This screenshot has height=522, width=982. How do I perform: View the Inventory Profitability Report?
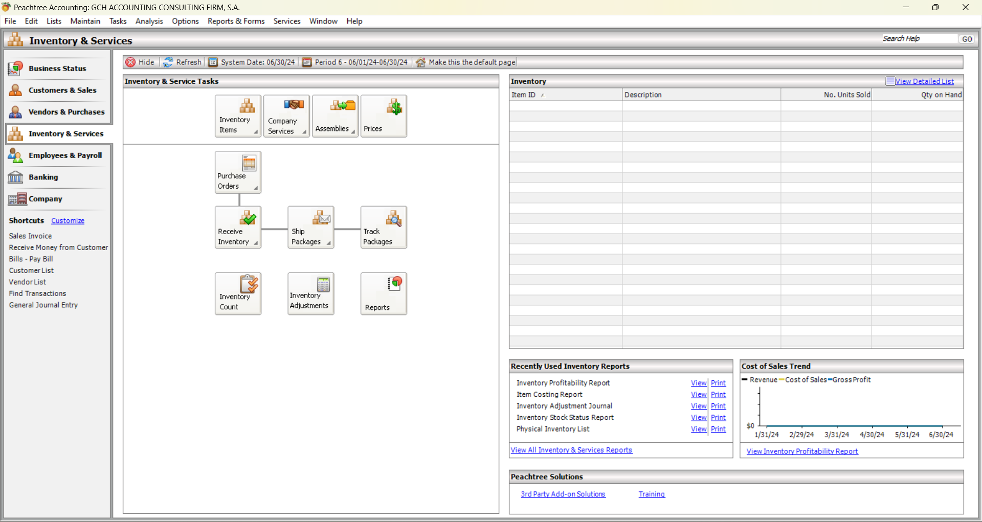click(x=699, y=383)
